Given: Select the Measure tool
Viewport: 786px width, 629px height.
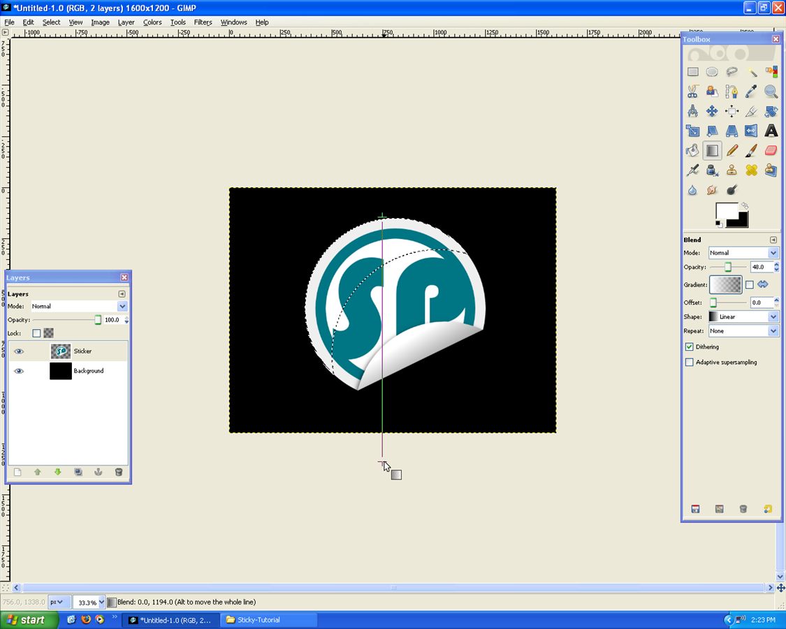Looking at the screenshot, I should (693, 111).
